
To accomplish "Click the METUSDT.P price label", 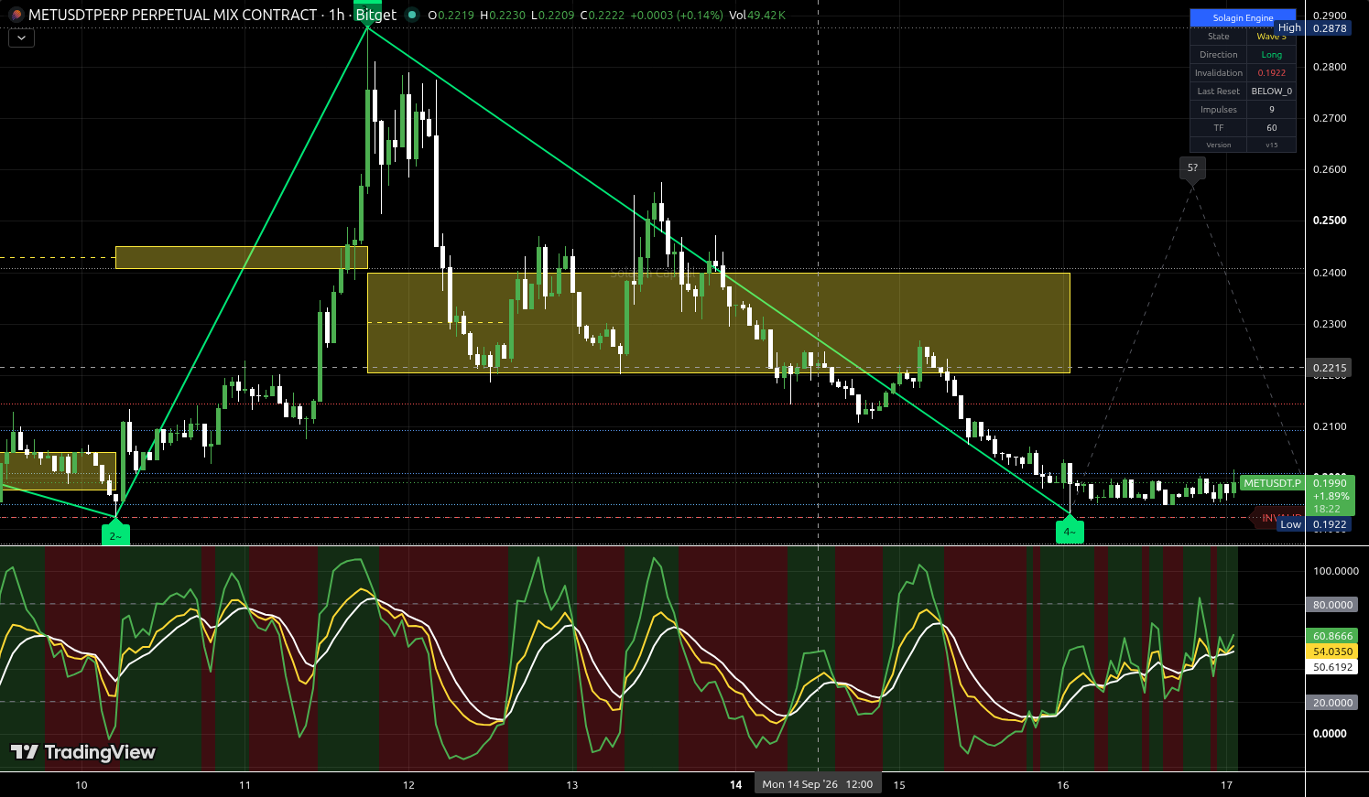I will (x=1272, y=483).
